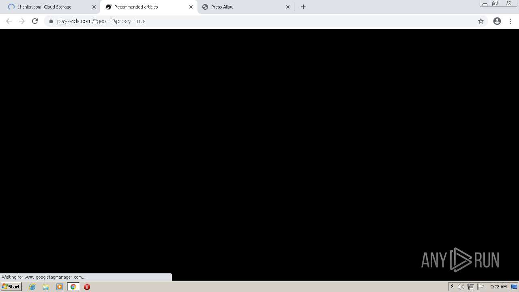Click the show desktop monitor icon
The width and height of the screenshot is (519, 292).
pos(514,287)
